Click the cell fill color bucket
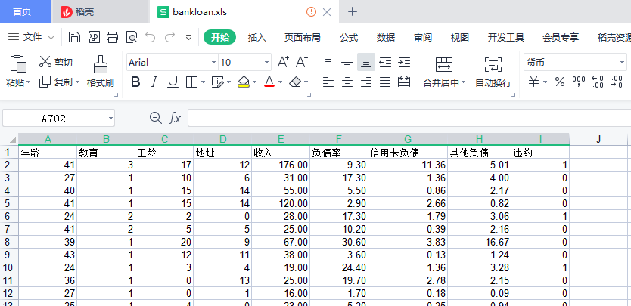The height and width of the screenshot is (306, 631). pyautogui.click(x=243, y=82)
